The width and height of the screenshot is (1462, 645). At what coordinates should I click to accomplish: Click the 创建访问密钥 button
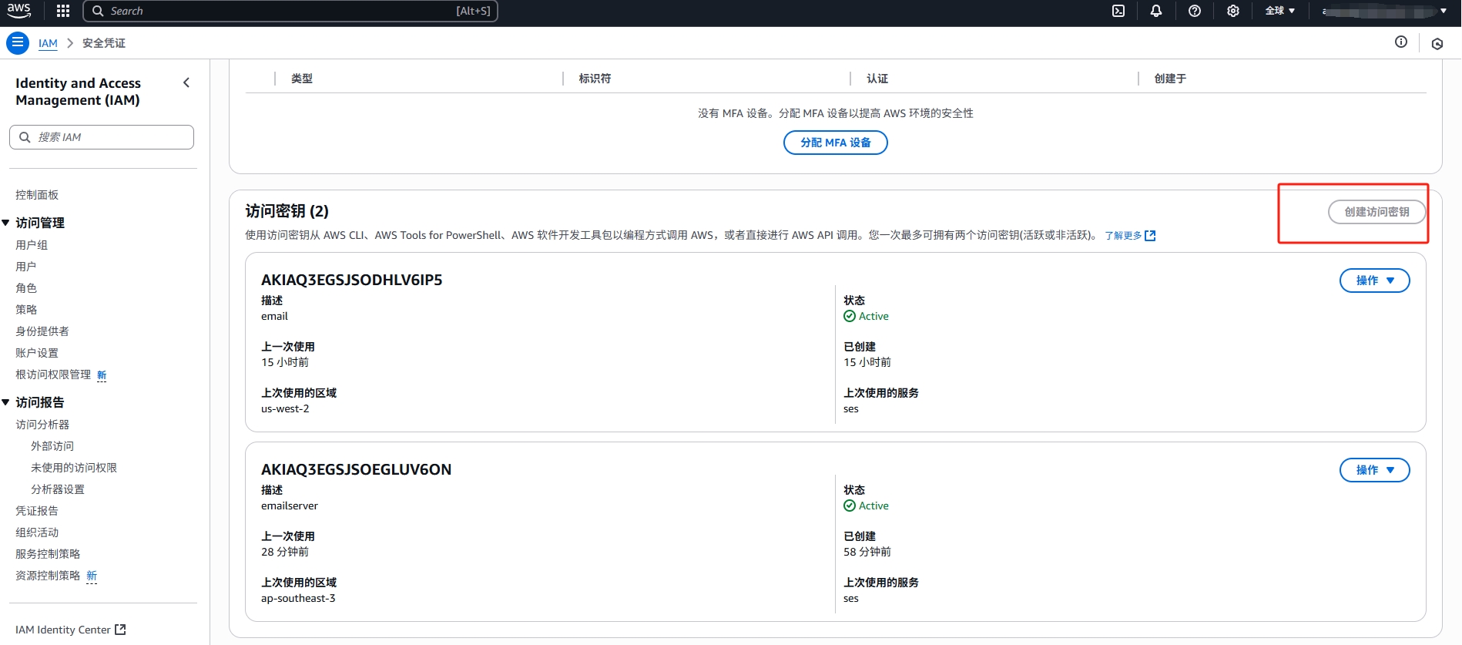(x=1376, y=212)
